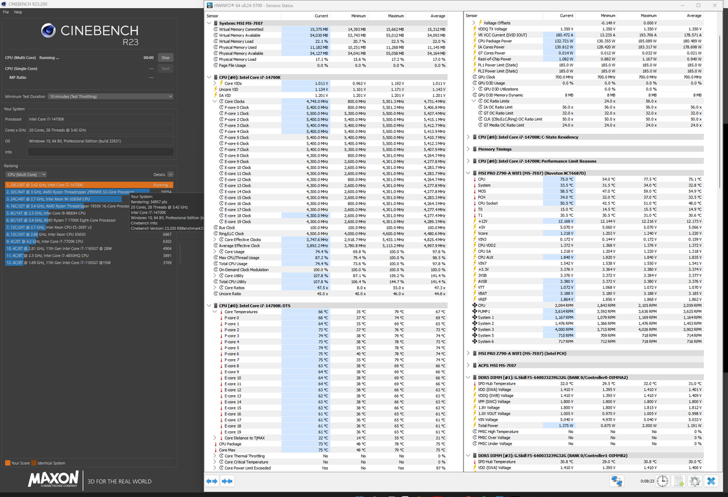Click the HWiNFO title bar application icon

[209, 5]
